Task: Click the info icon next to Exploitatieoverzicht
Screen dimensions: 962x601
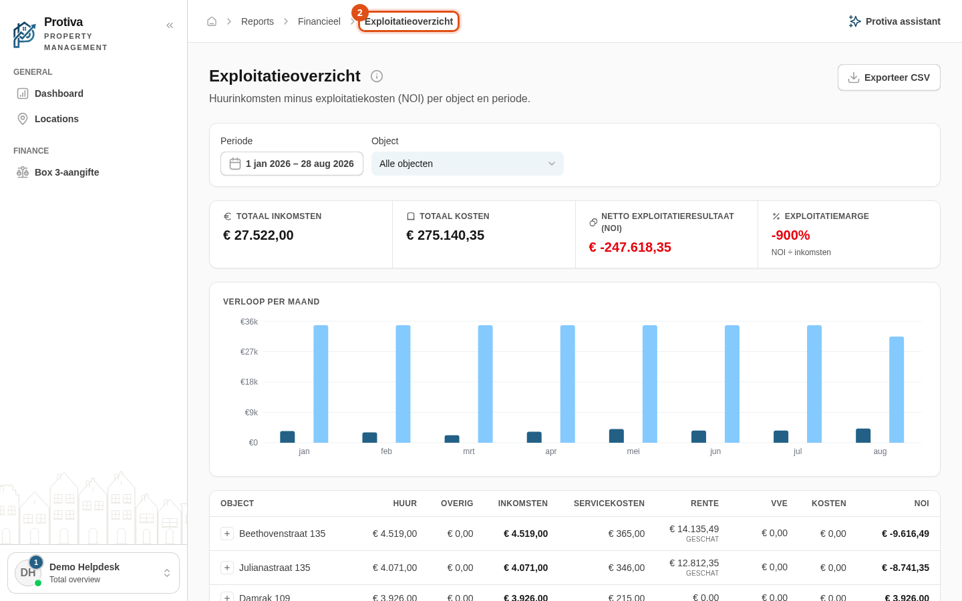Action: (x=377, y=76)
